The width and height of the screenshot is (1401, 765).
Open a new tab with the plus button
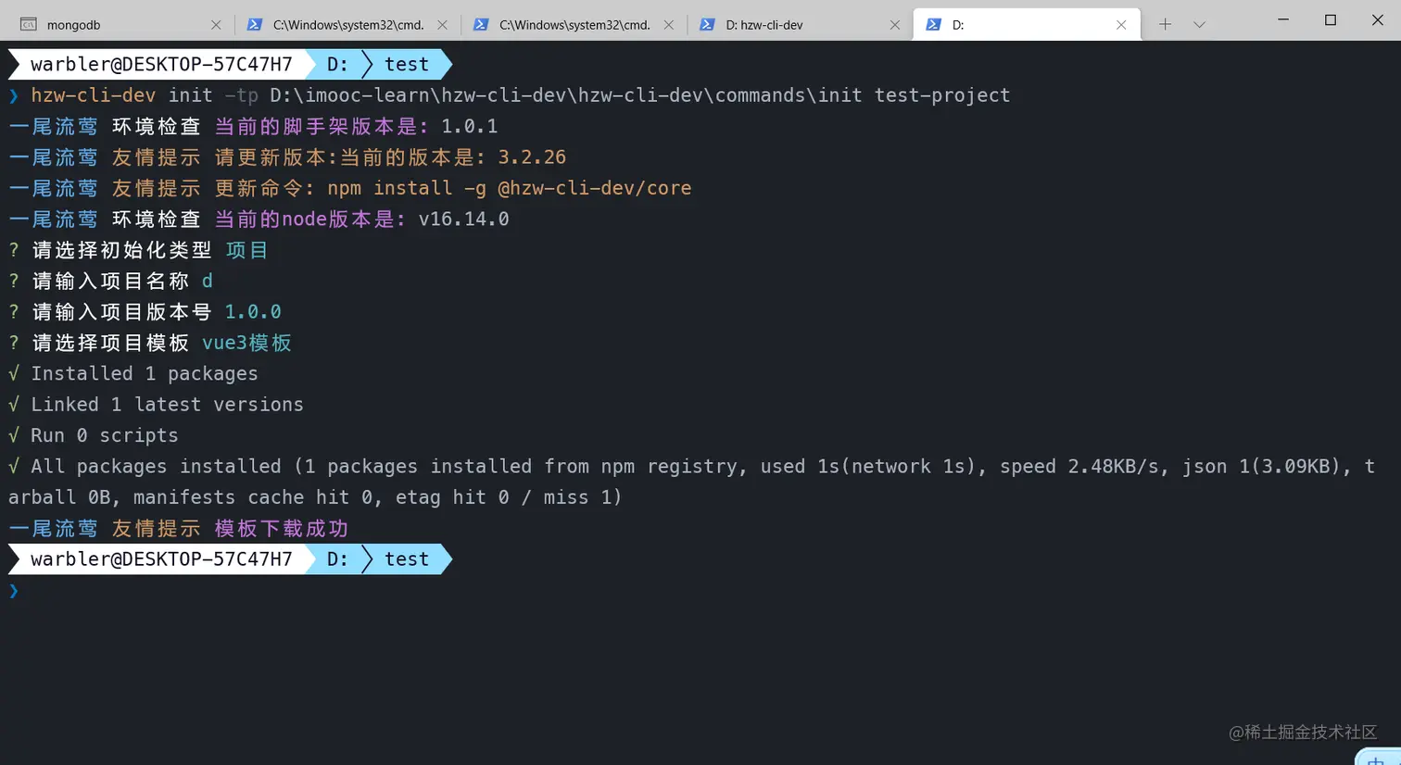click(1165, 25)
